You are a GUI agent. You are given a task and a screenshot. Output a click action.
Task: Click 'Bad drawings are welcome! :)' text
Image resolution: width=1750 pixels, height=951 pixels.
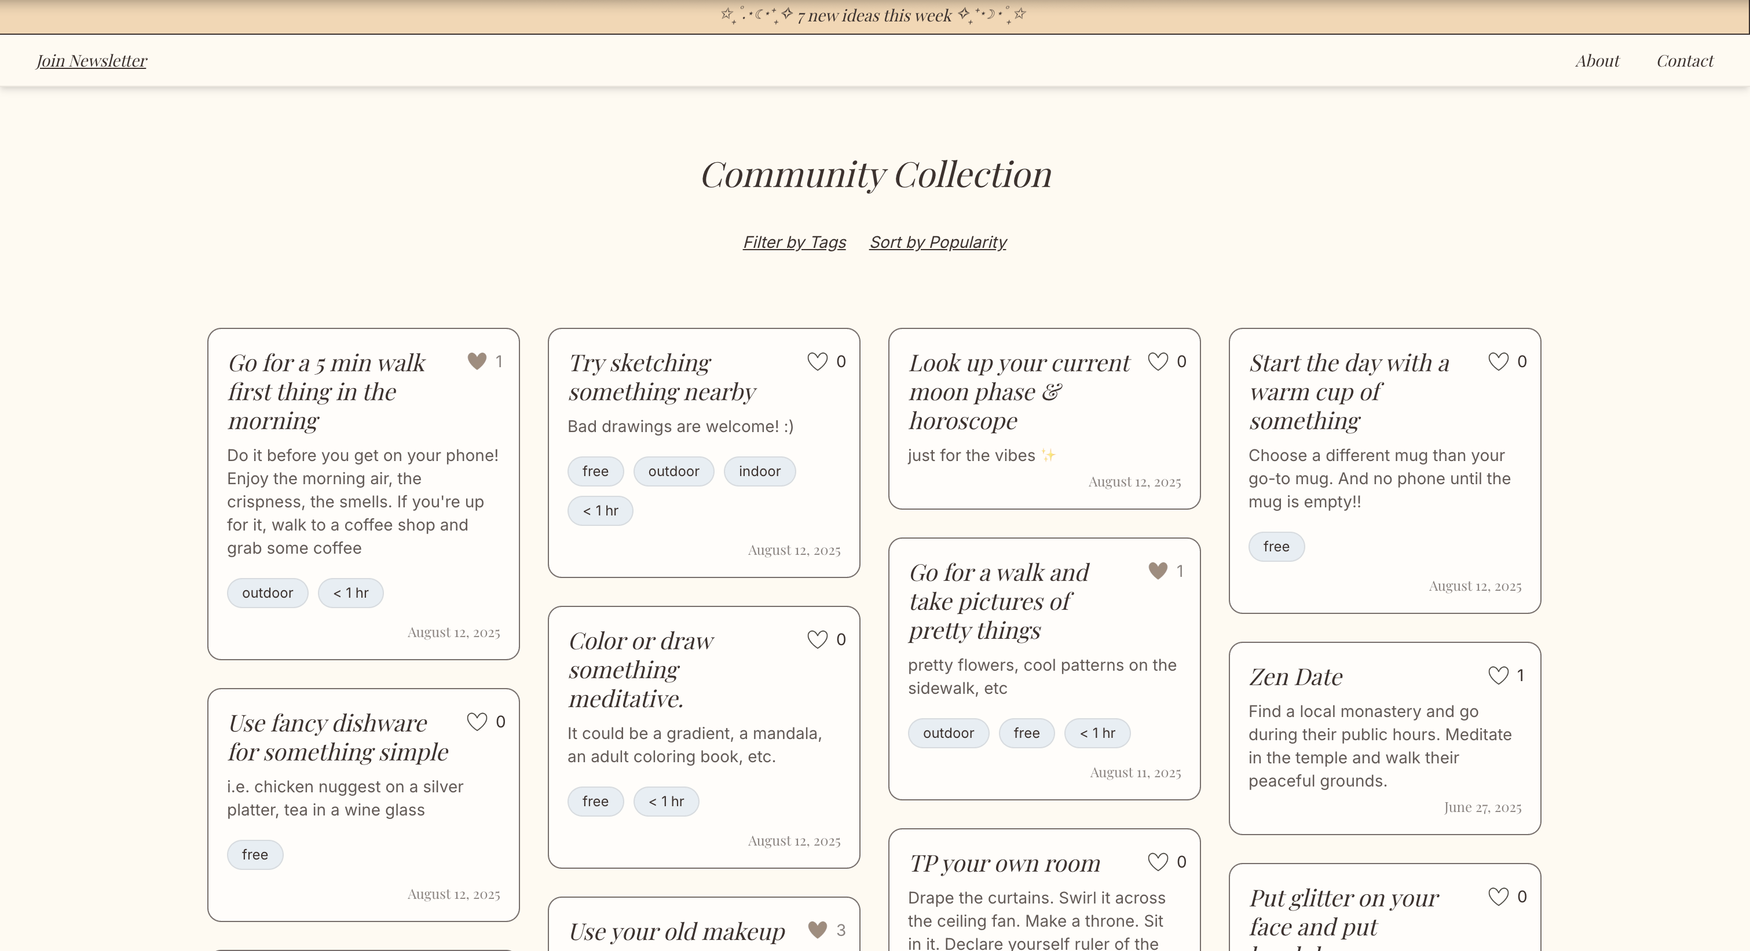pos(680,426)
